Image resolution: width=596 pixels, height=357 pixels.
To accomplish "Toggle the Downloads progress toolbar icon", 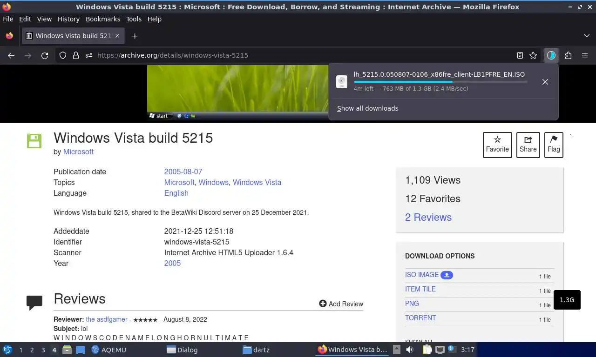I will point(551,55).
